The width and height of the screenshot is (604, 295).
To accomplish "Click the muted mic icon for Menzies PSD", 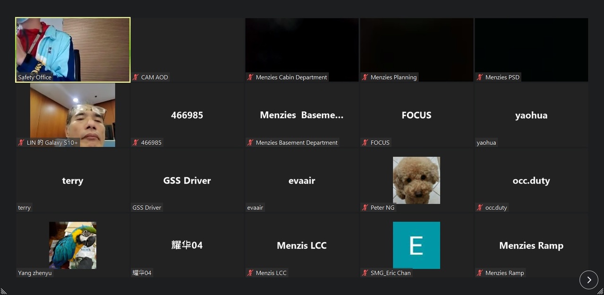I will click(480, 77).
